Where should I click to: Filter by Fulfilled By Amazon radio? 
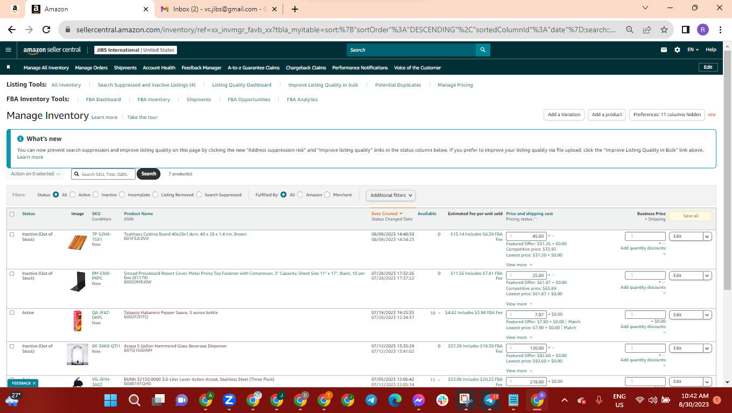tap(300, 195)
